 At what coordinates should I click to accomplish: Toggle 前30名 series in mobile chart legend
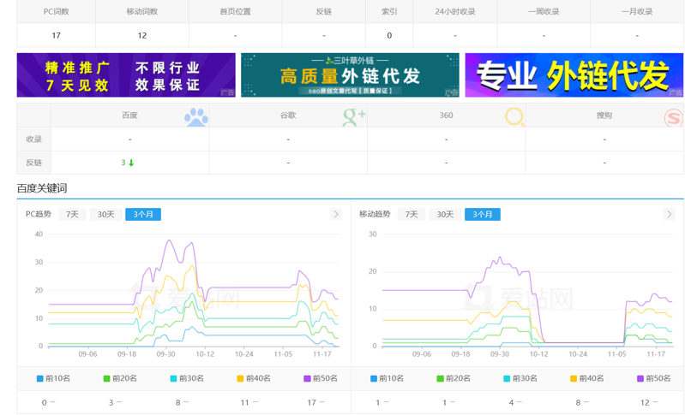(x=520, y=378)
